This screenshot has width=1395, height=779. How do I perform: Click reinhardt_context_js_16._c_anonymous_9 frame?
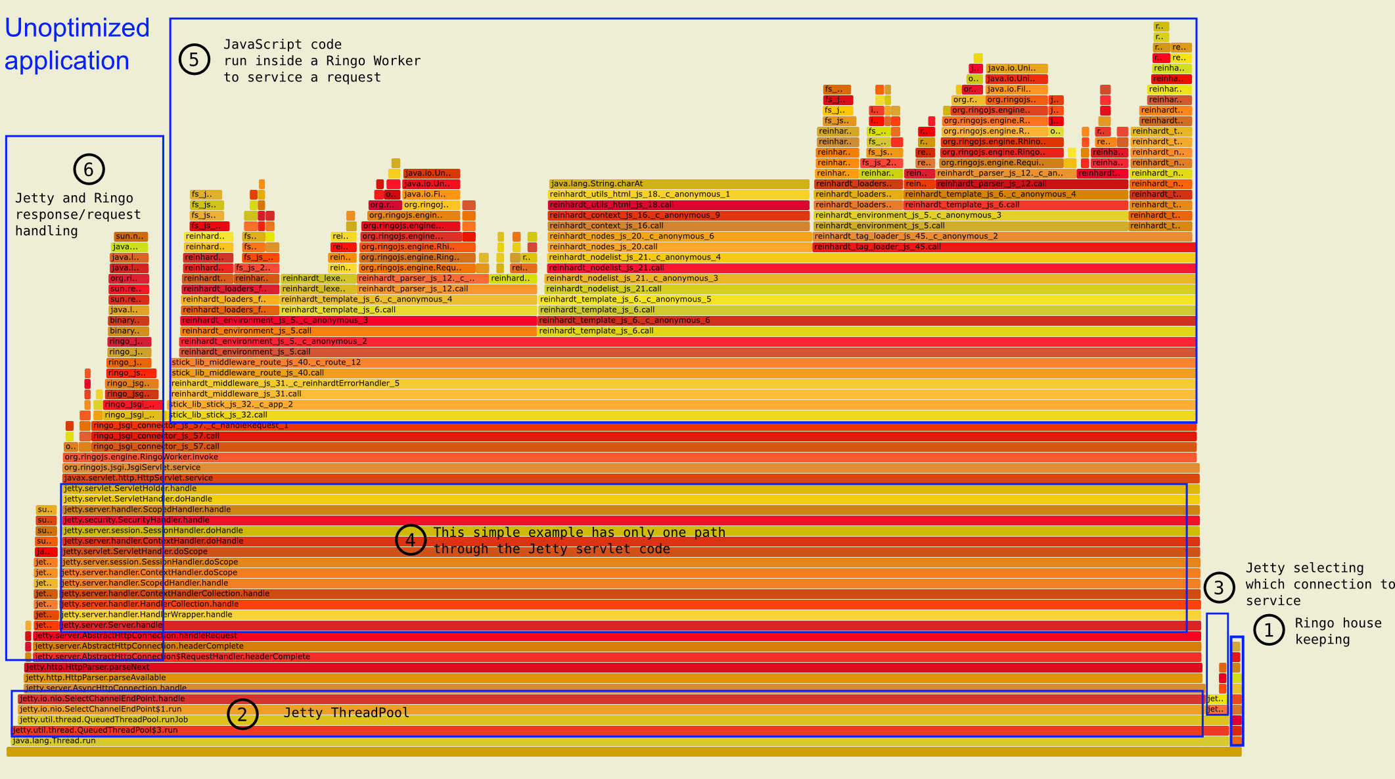pos(679,215)
